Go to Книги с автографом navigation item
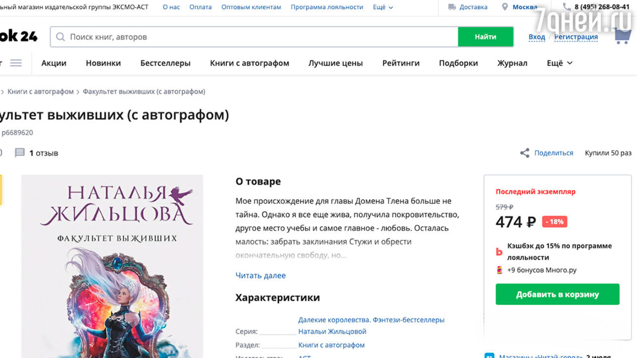The height and width of the screenshot is (358, 637). click(250, 63)
